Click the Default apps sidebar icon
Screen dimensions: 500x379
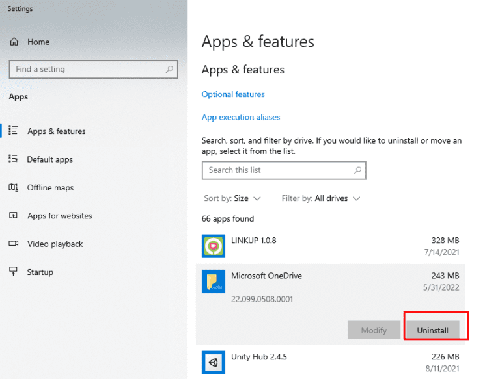point(14,159)
